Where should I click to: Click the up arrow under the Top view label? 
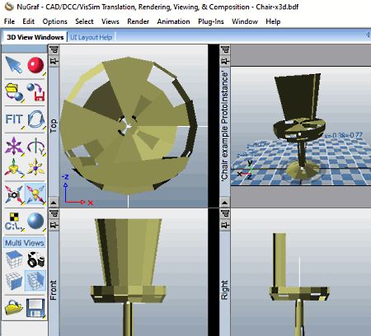click(54, 203)
